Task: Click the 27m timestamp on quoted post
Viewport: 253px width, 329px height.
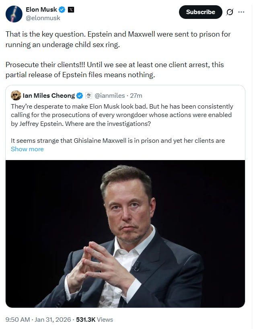Action: (x=137, y=96)
